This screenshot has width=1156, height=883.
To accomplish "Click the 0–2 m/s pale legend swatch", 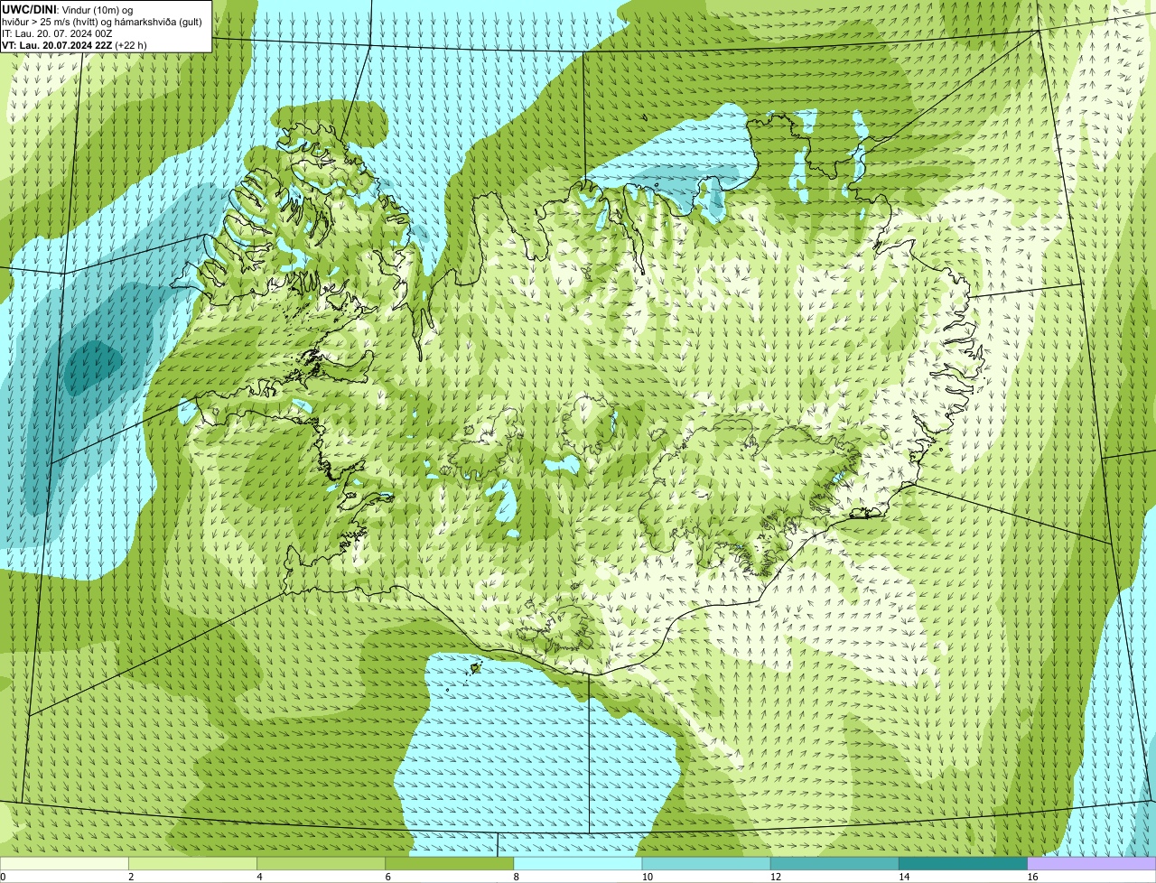I will point(64,863).
